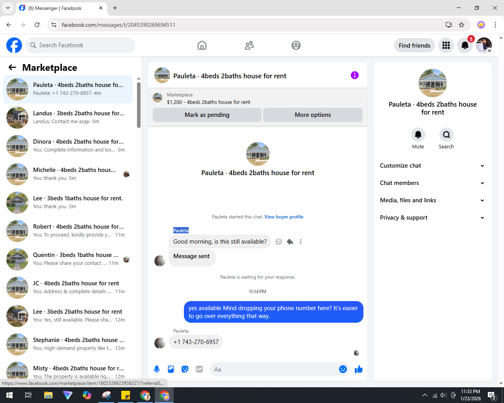Click the house thumbnail in right panel

coord(433,83)
